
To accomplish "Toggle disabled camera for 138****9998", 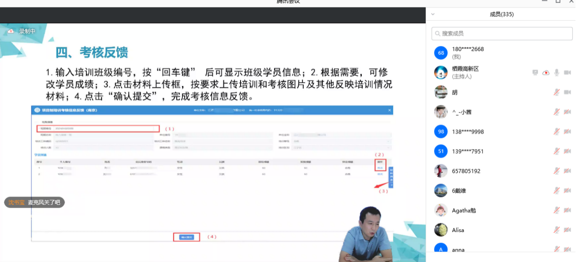I will pyautogui.click(x=568, y=131).
